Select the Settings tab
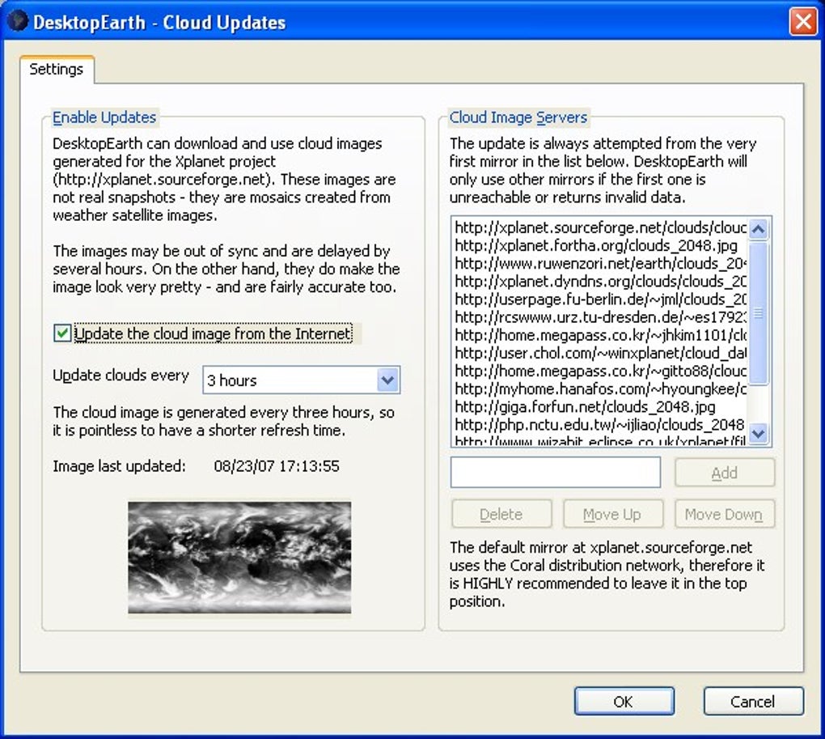825x739 pixels. (57, 70)
